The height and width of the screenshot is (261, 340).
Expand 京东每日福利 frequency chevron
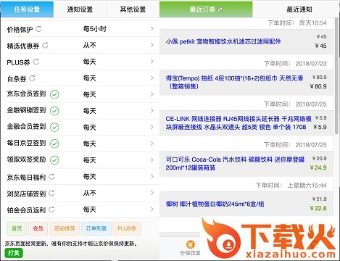pyautogui.click(x=152, y=176)
